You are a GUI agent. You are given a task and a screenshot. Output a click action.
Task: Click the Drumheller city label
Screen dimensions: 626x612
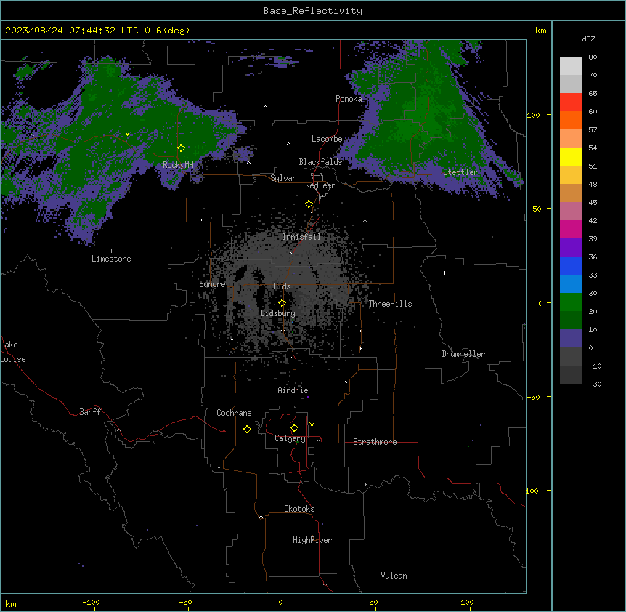point(463,354)
